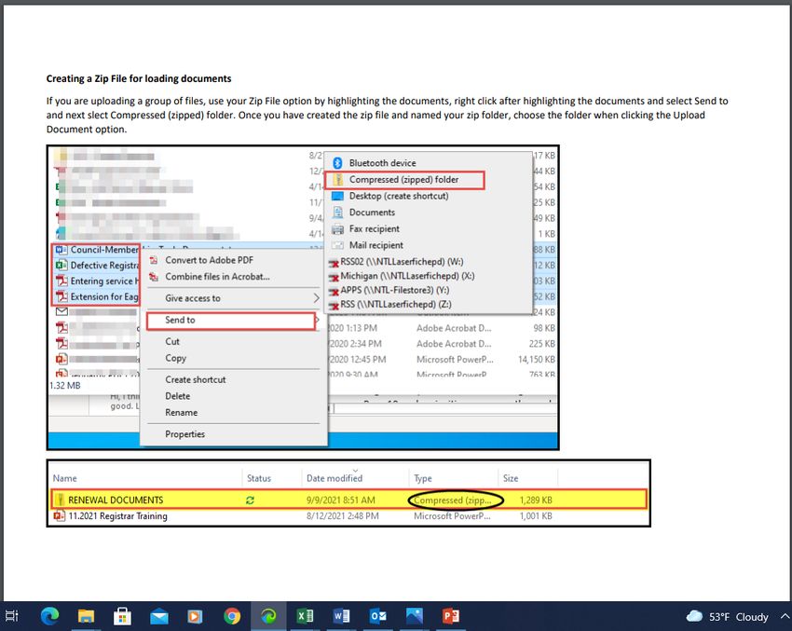The image size is (792, 631).
Task: Expand the Give access to submenu arrow
Action: (x=316, y=298)
